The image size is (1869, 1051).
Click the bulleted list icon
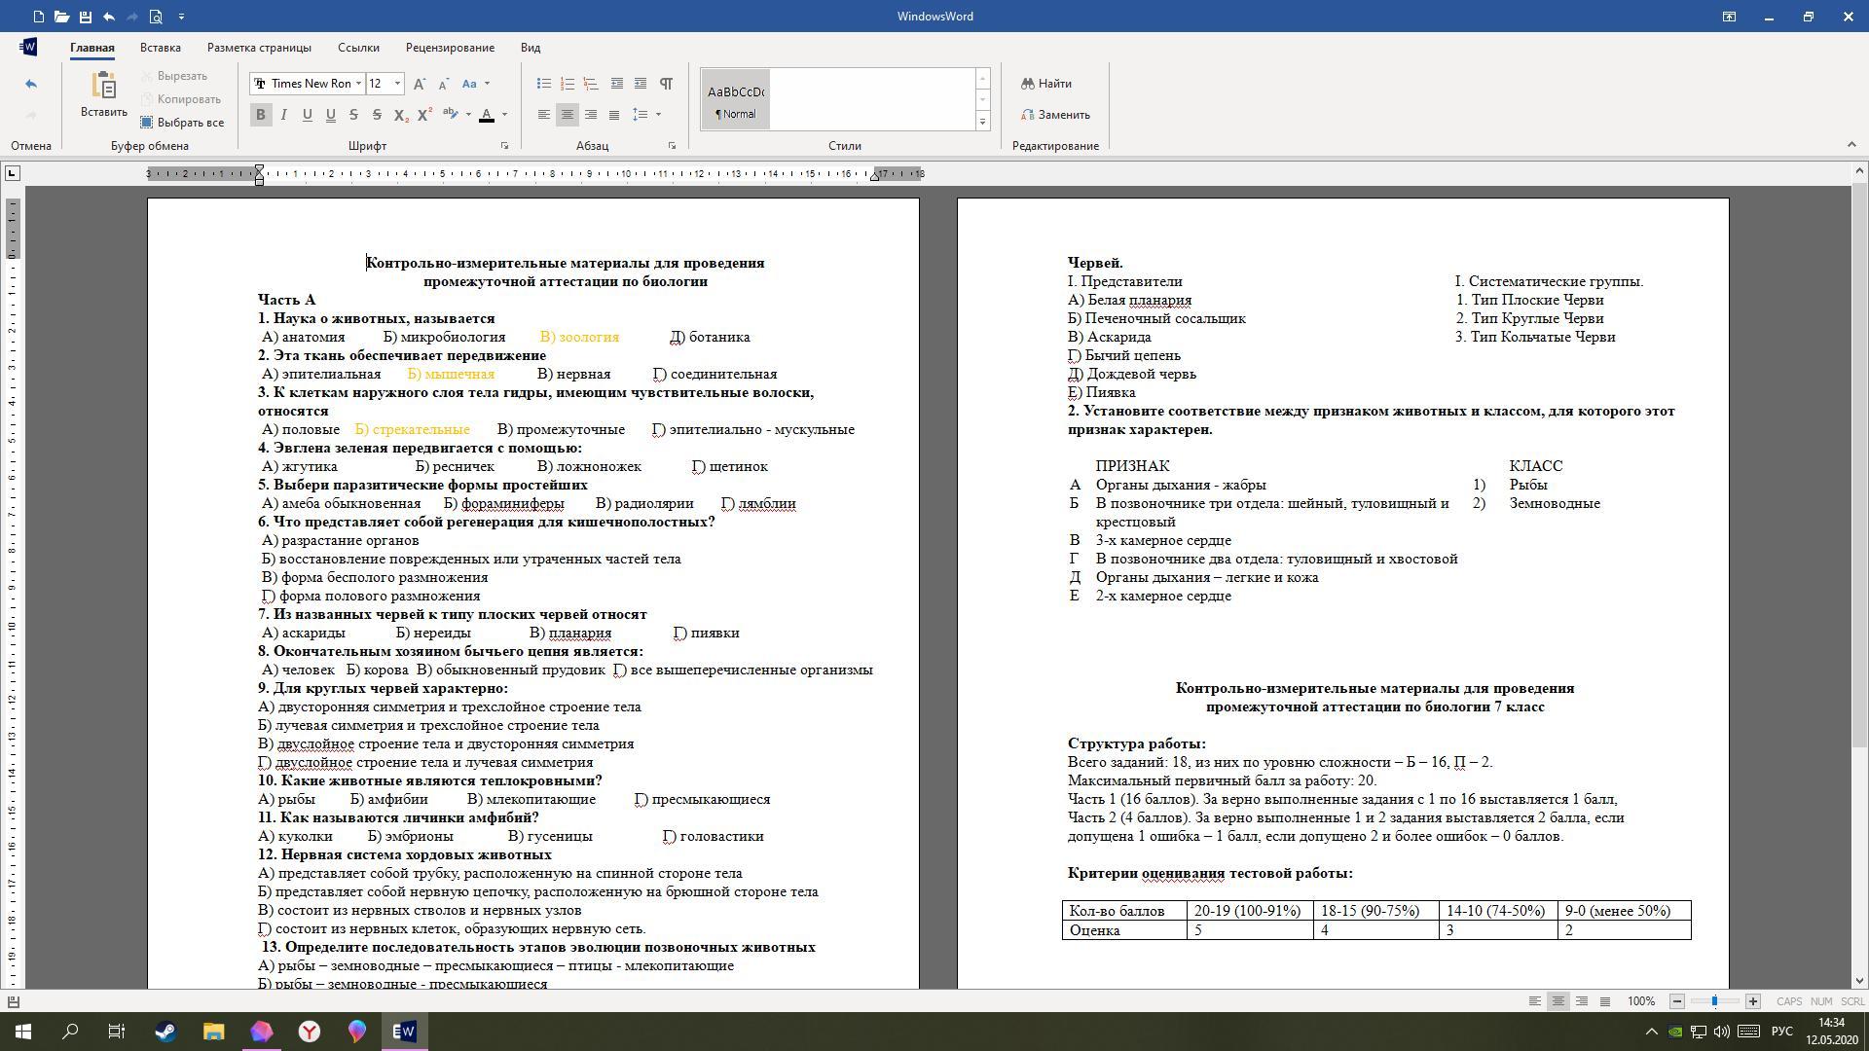544,84
